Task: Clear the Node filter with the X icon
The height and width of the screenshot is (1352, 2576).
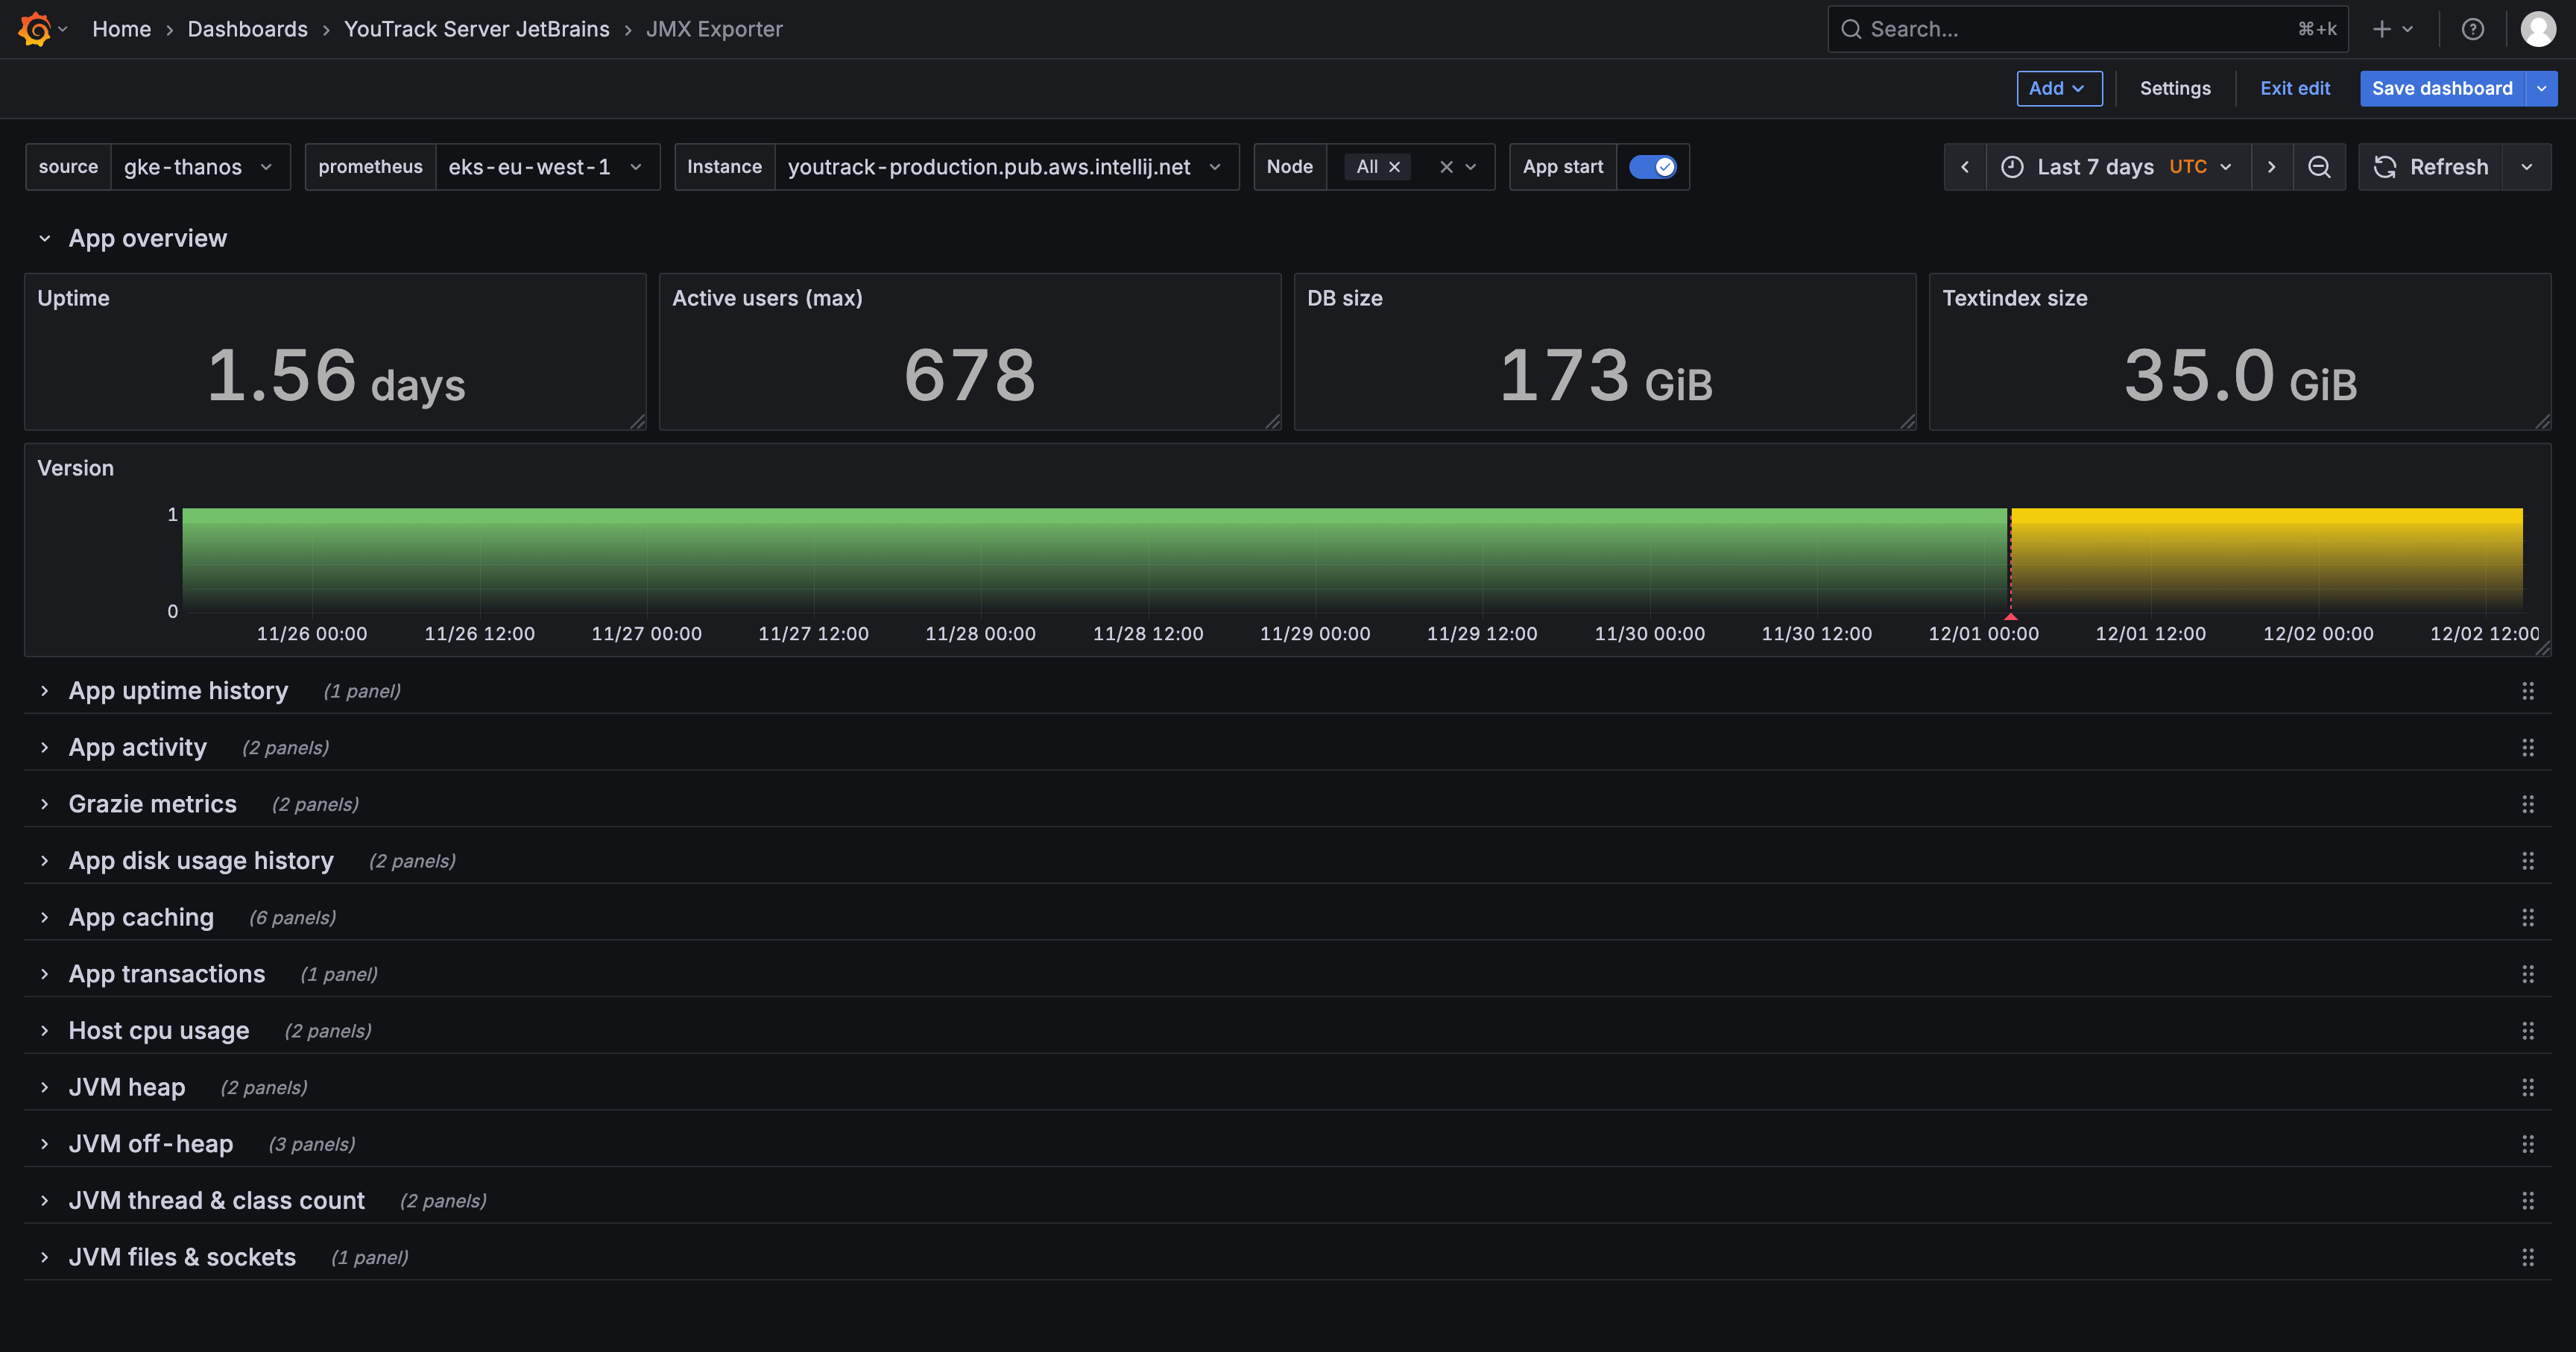Action: (x=1446, y=167)
